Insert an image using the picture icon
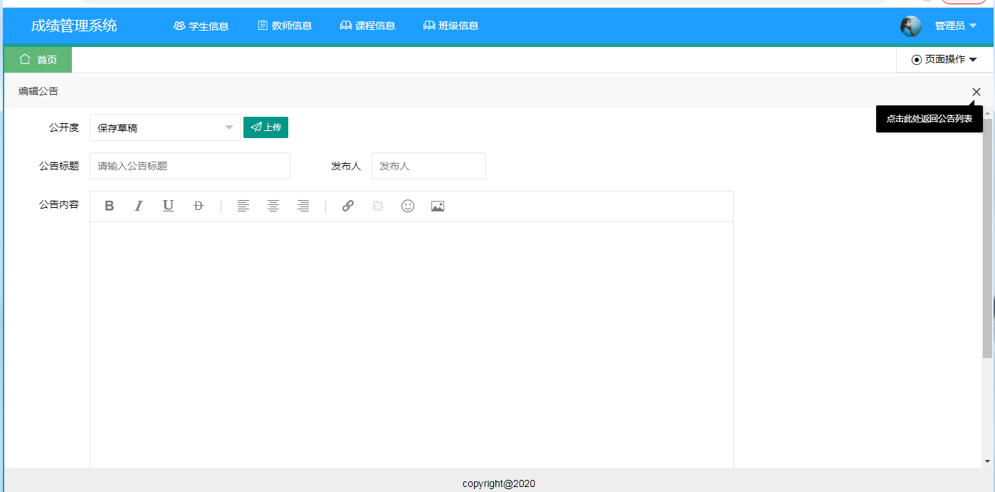This screenshot has height=492, width=995. (438, 206)
